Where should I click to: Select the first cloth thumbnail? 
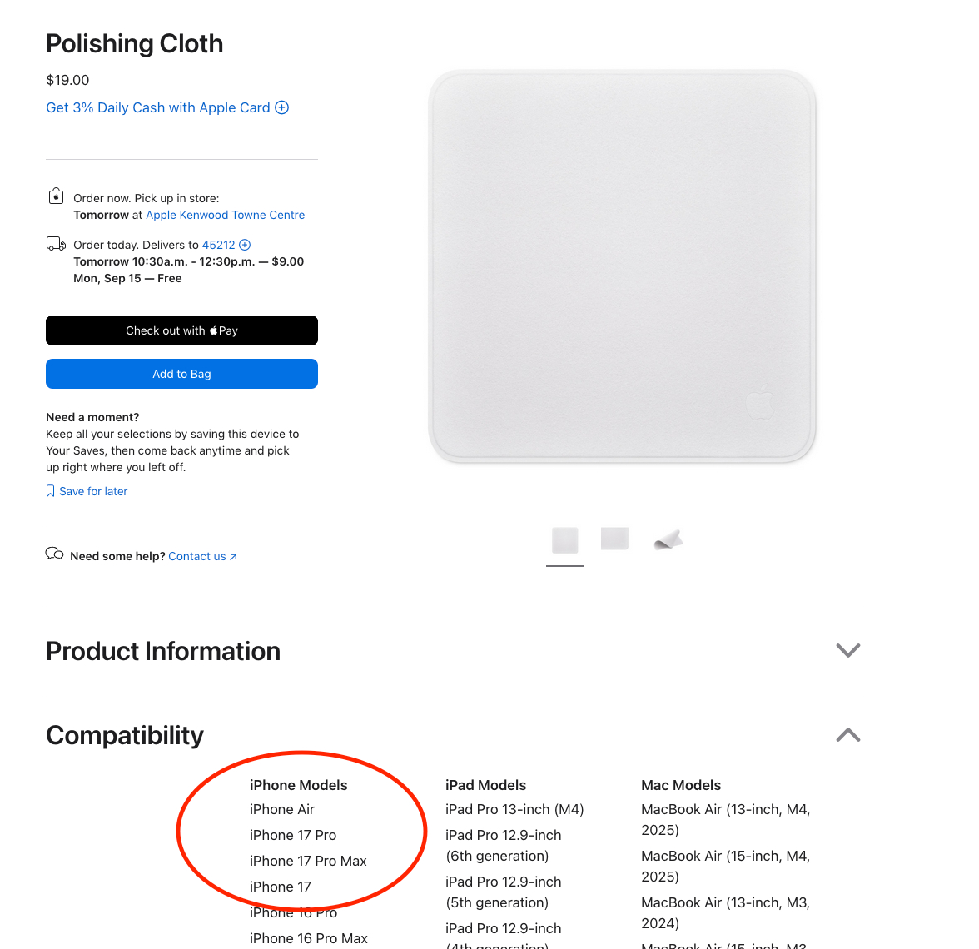click(565, 540)
